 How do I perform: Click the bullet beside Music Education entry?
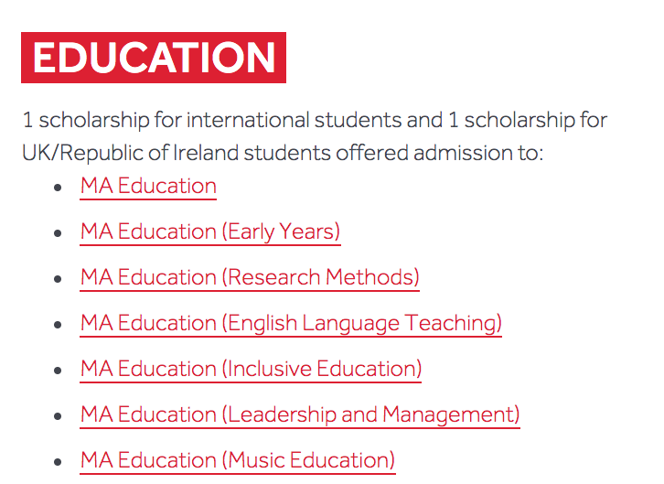(x=58, y=462)
